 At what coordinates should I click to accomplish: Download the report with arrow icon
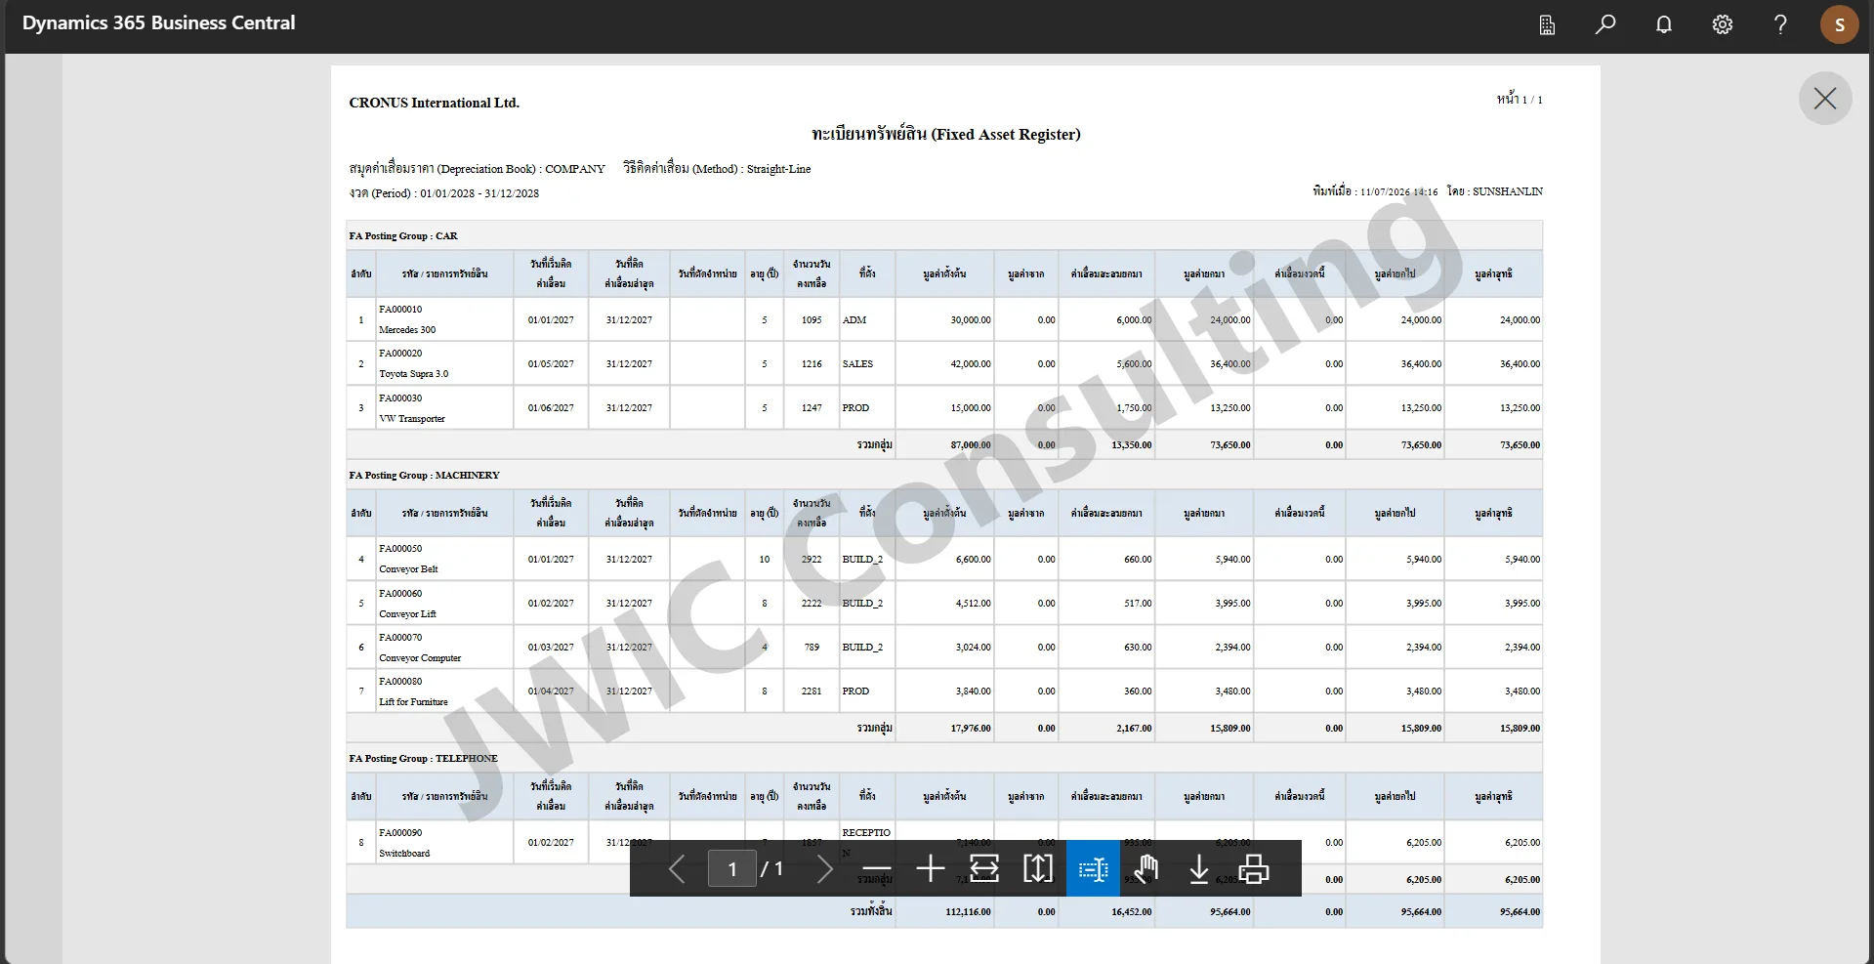pos(1199,868)
